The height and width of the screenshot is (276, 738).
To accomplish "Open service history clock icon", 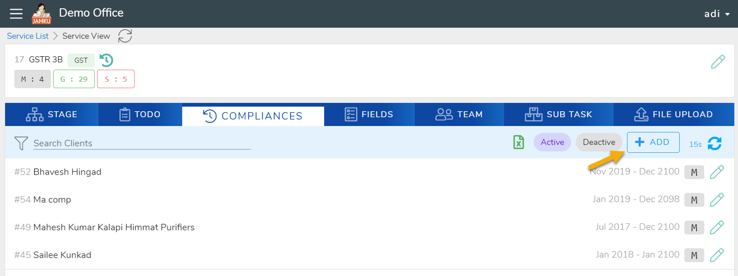I will click(x=106, y=60).
